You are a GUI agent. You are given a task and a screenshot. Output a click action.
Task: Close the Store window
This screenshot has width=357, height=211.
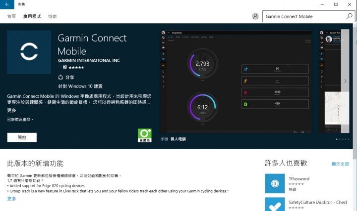[x=350, y=4]
